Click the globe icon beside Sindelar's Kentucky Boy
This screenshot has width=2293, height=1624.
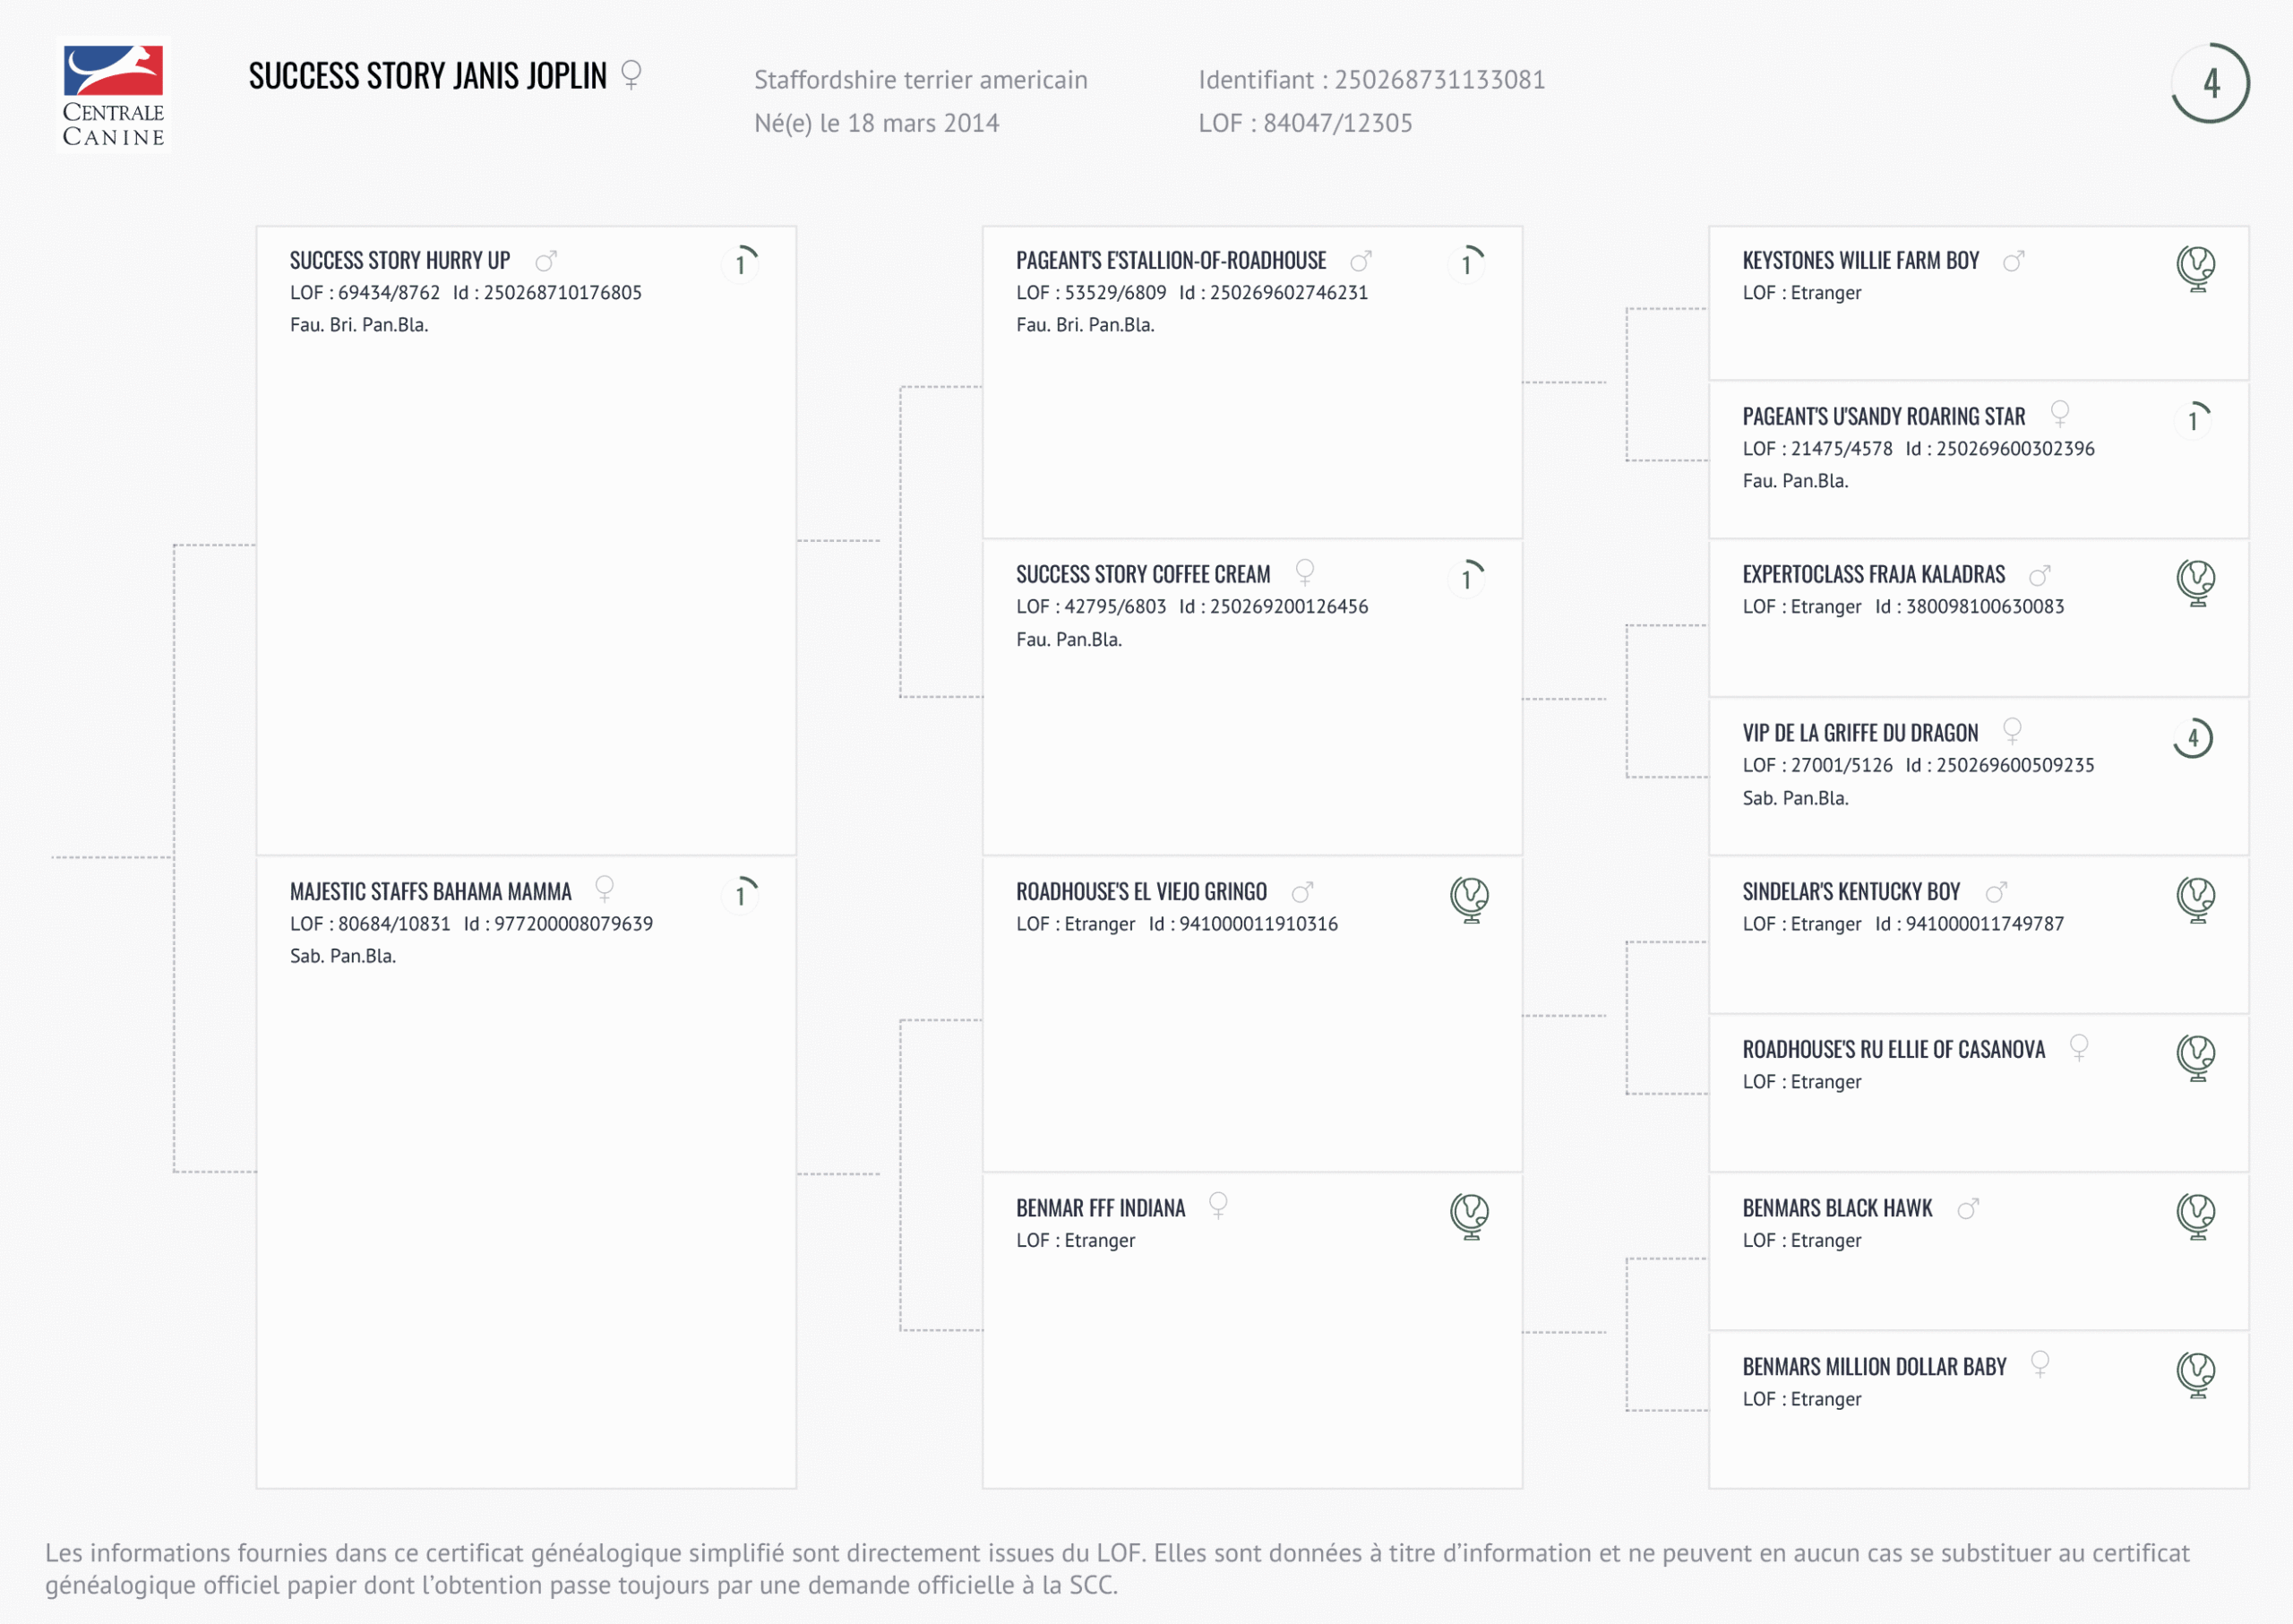tap(2195, 899)
